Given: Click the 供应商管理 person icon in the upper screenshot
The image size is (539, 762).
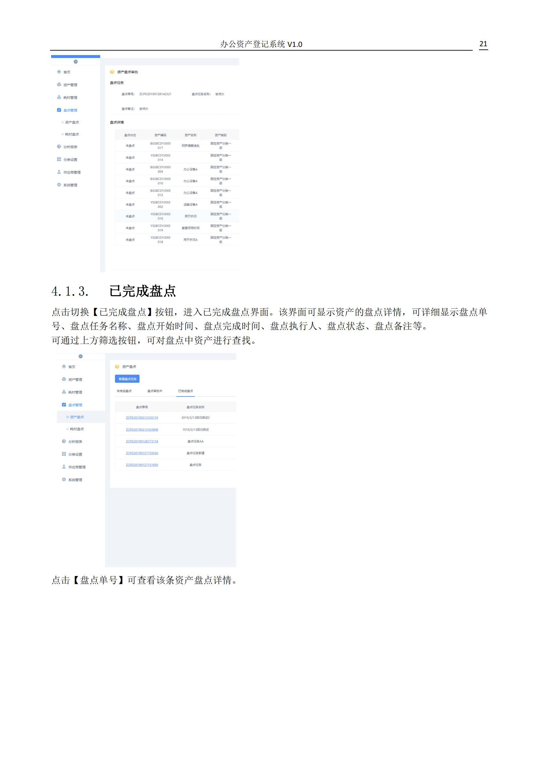Looking at the screenshot, I should pos(59,172).
